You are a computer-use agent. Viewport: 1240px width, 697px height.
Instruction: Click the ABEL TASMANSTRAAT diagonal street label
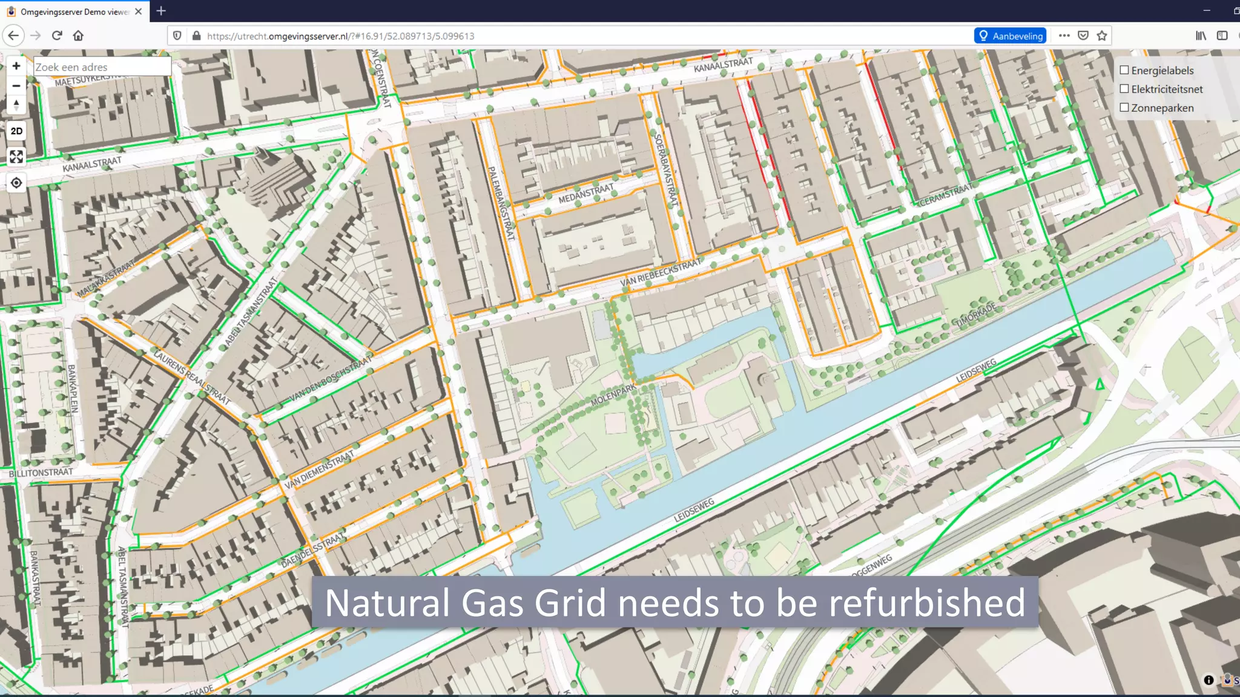click(250, 312)
